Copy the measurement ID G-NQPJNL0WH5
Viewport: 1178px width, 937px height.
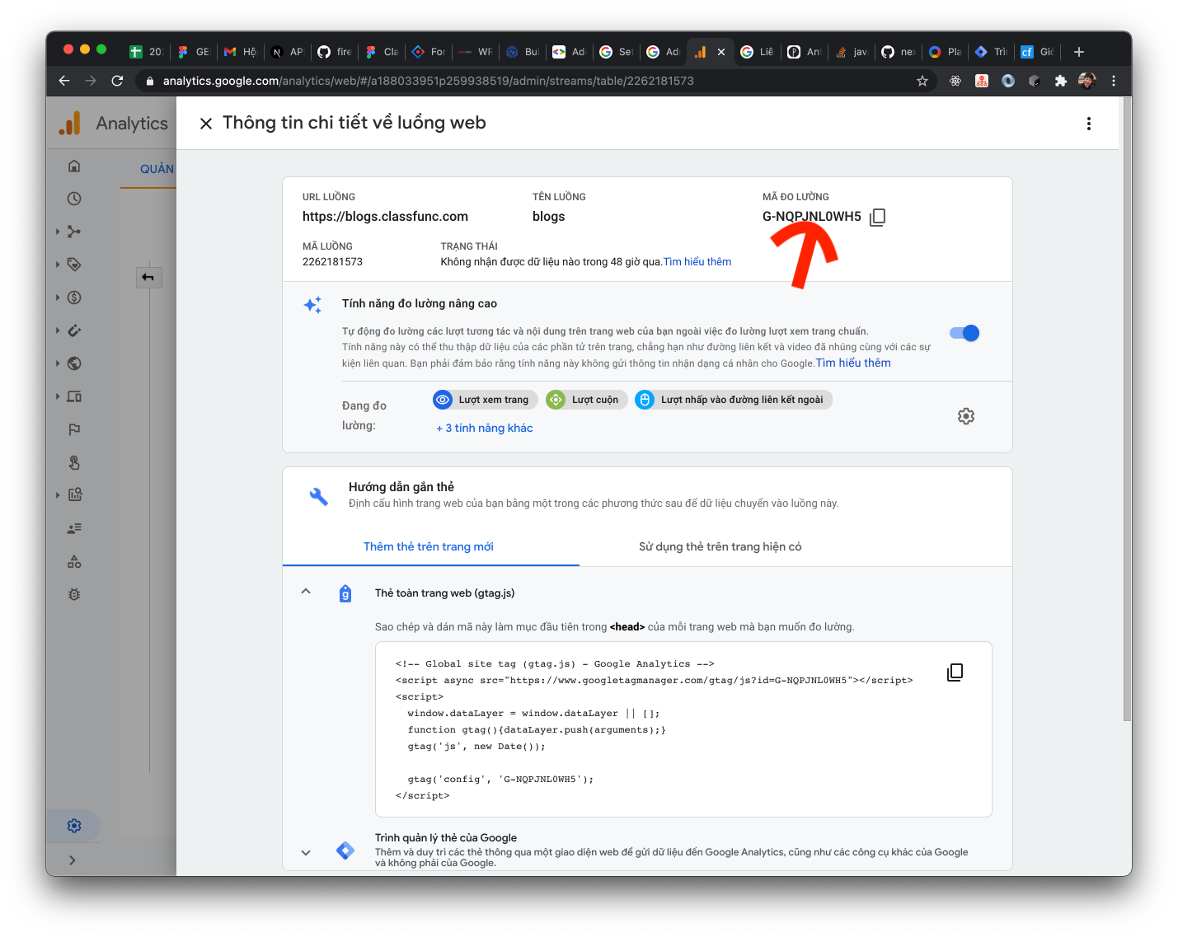coord(877,217)
